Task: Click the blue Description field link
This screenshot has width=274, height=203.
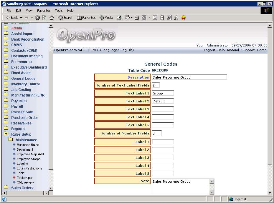Action: click(138, 77)
